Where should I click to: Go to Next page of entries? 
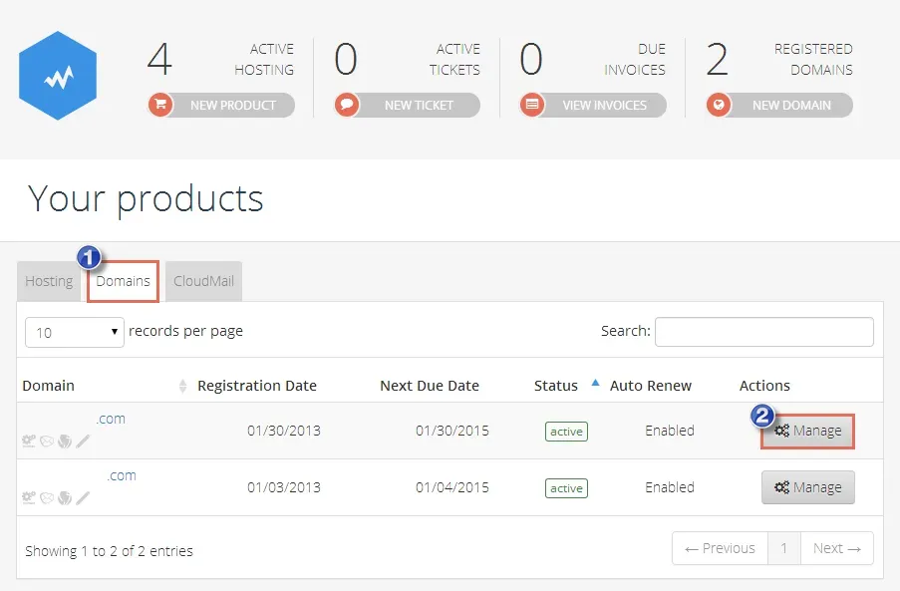point(837,548)
